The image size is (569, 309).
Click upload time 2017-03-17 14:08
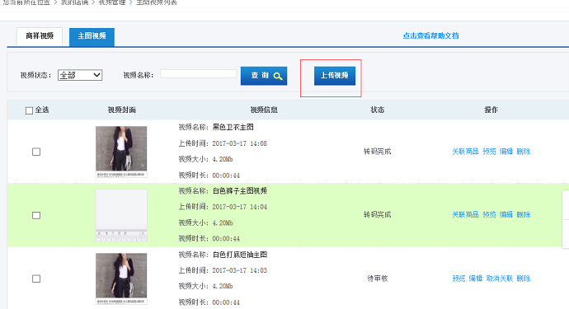tap(239, 143)
